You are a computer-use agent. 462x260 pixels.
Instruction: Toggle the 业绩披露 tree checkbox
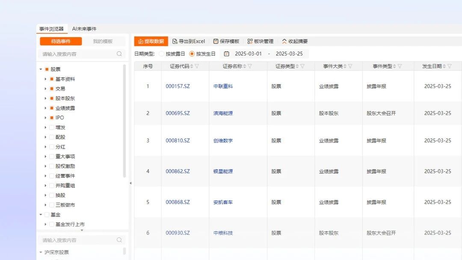[52, 108]
